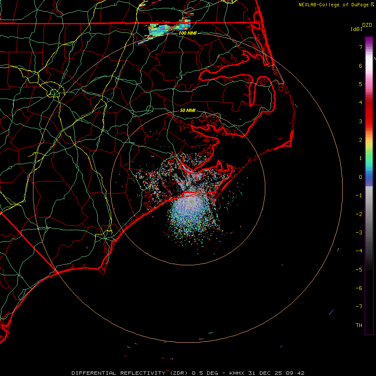Click the 2 value on color scale
The width and height of the screenshot is (376, 376).
[x=361, y=140]
